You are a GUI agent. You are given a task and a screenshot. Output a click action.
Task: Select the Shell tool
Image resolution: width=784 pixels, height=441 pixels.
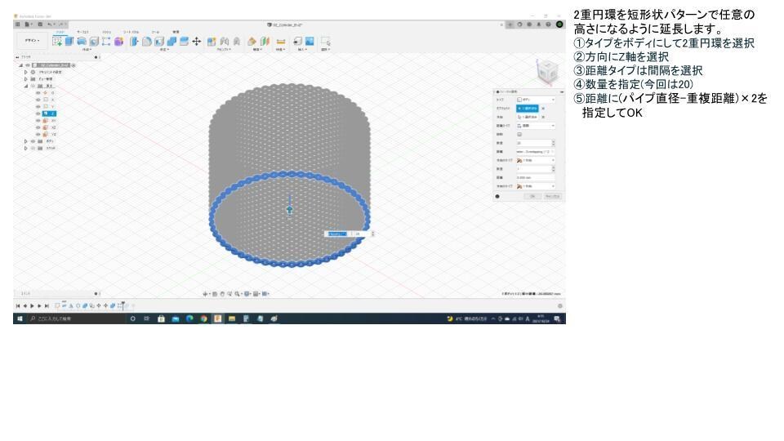pos(159,42)
